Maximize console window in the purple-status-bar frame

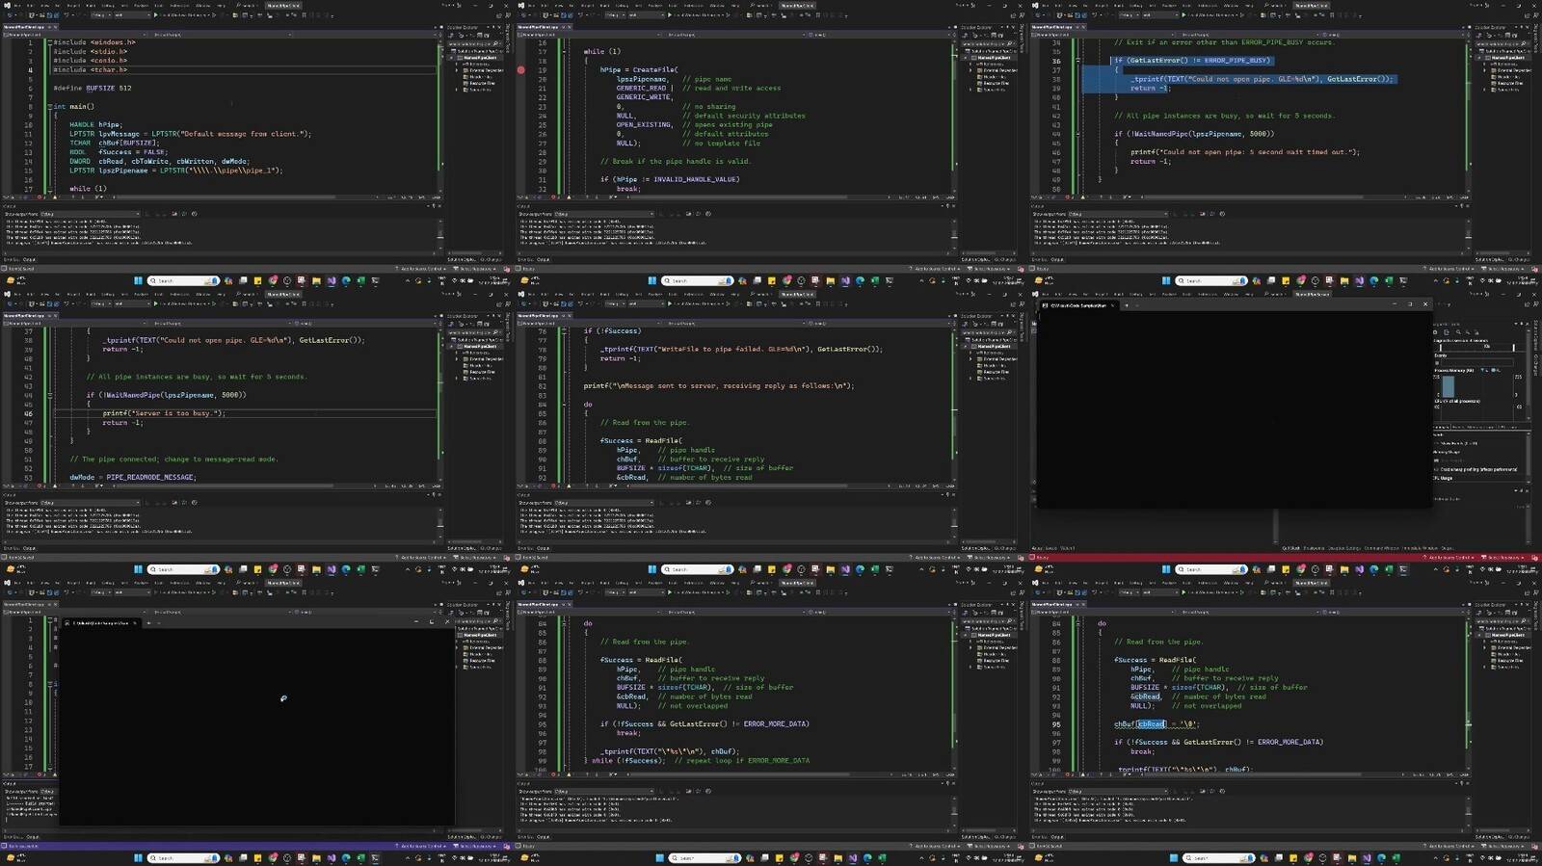coord(431,622)
